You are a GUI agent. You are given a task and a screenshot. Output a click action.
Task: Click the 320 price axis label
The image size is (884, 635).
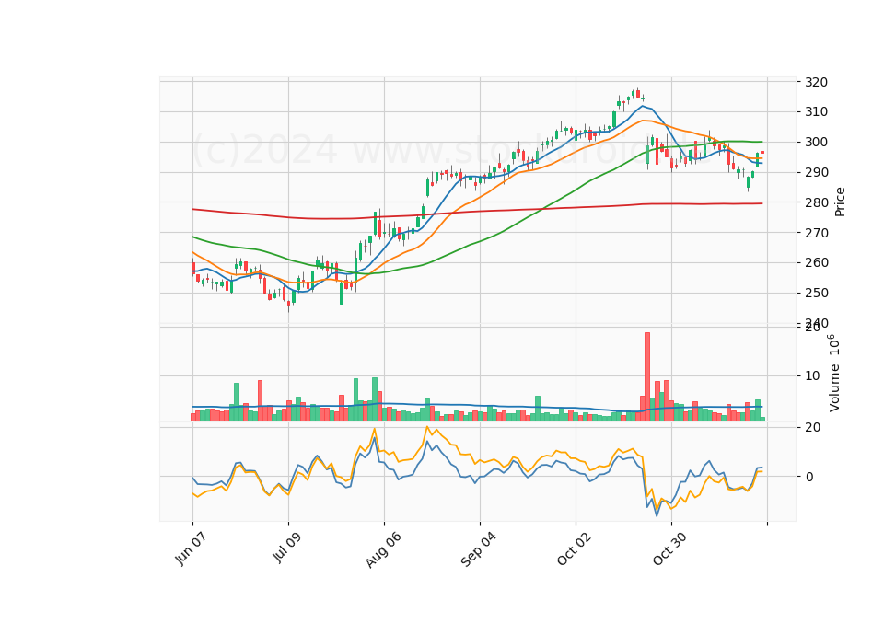817,82
